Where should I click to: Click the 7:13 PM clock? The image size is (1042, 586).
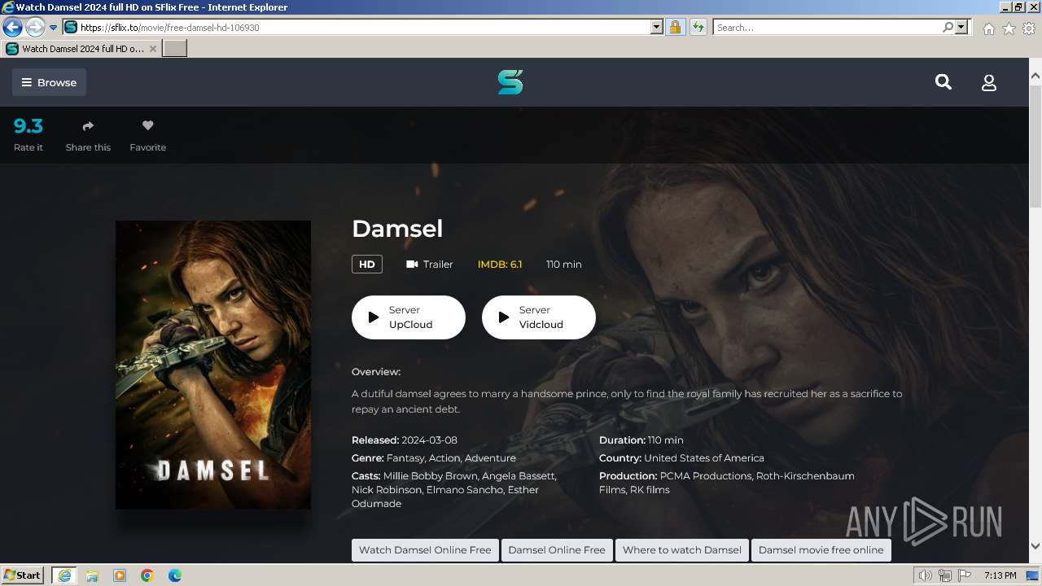tap(1000, 575)
